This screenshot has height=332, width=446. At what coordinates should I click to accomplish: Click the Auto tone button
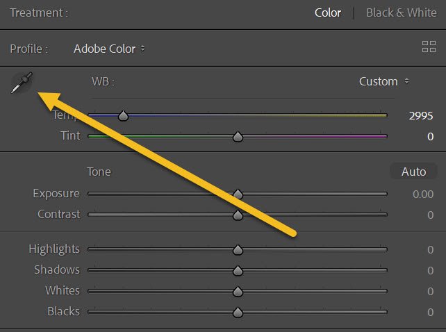[x=413, y=172]
